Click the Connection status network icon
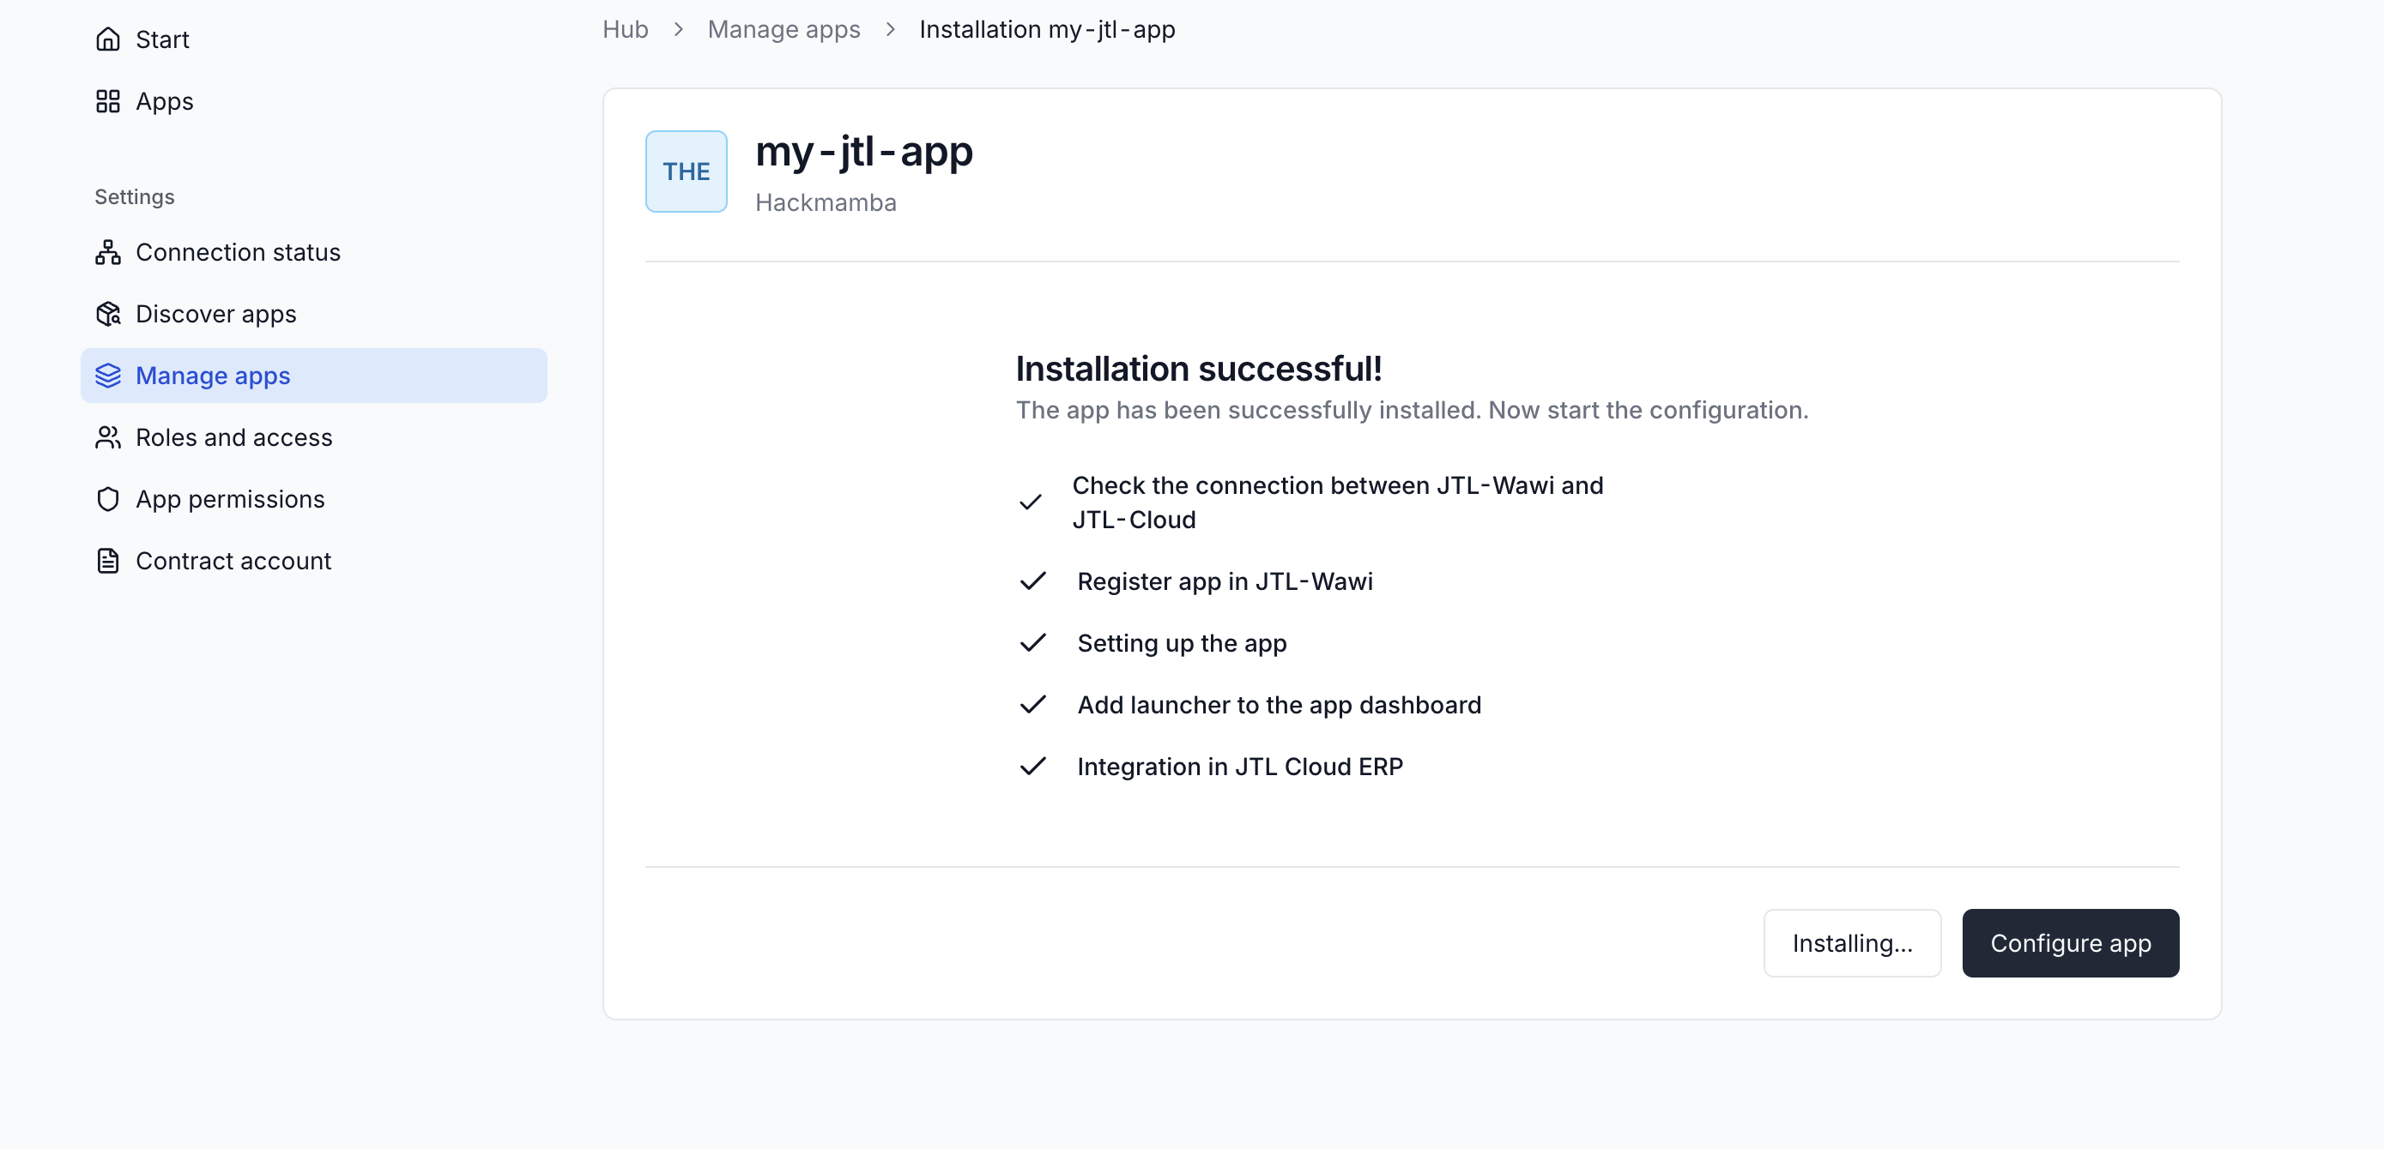 (108, 252)
